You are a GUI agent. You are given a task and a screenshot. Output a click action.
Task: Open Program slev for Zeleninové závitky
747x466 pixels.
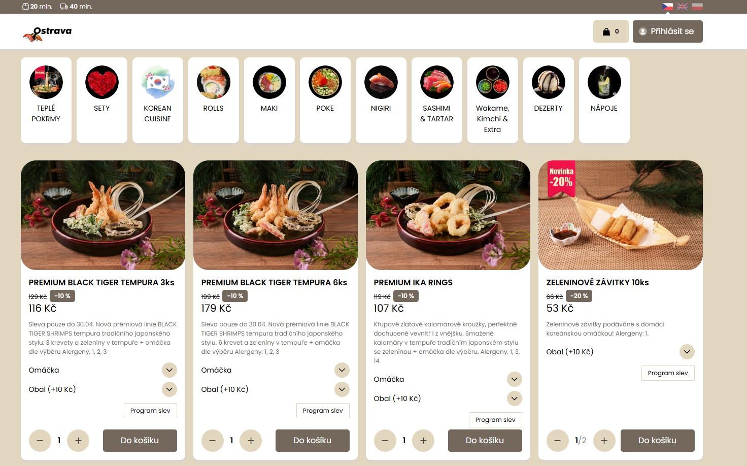pos(668,373)
